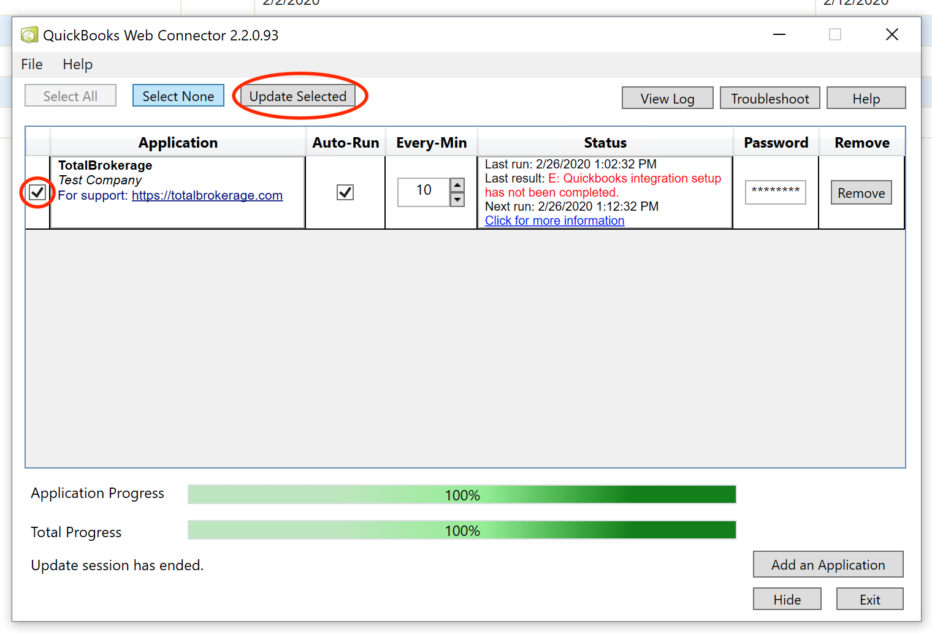Image resolution: width=932 pixels, height=637 pixels.
Task: Click the Select None button
Action: (x=178, y=96)
